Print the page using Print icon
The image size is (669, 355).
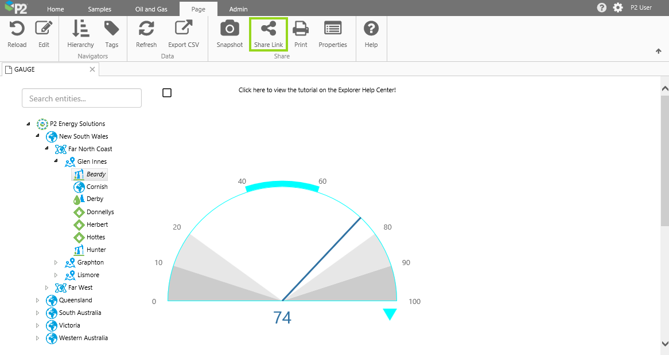pyautogui.click(x=301, y=29)
